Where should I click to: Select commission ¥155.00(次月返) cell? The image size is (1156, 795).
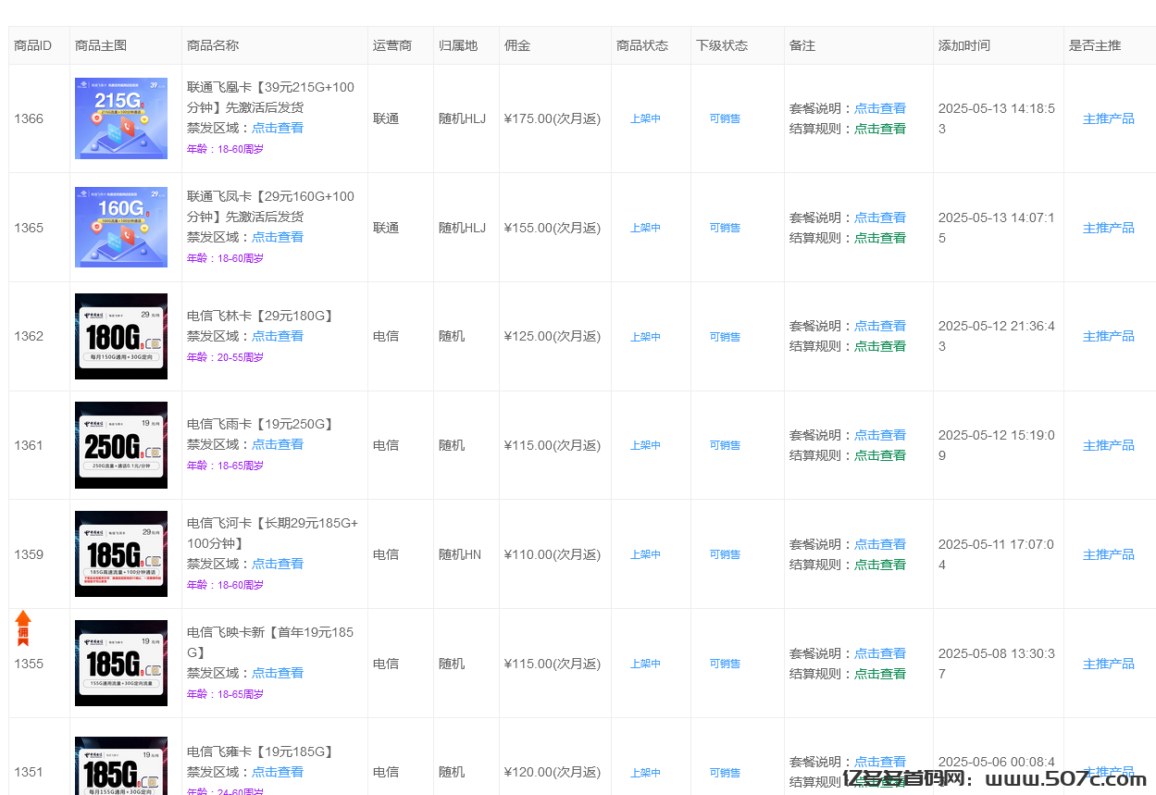[553, 228]
